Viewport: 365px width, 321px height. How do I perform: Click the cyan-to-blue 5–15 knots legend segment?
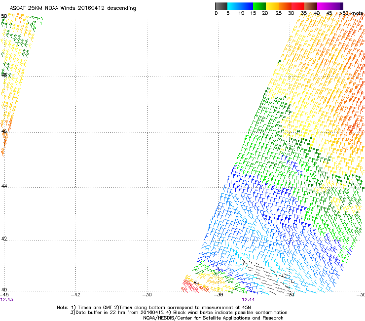click(240, 6)
